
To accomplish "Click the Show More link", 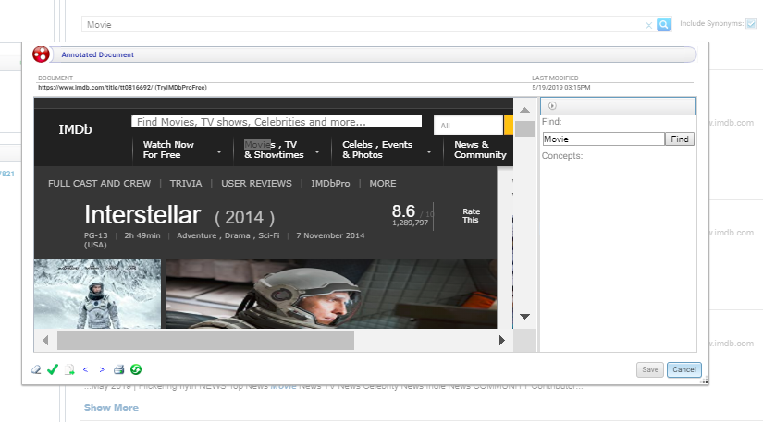I will [111, 408].
